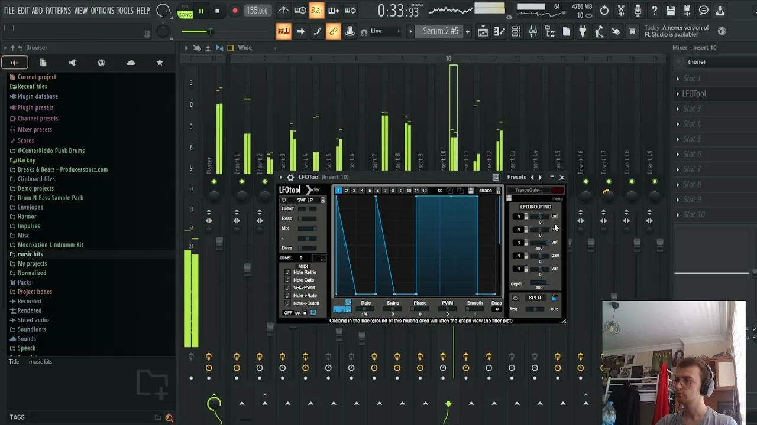Image resolution: width=757 pixels, height=425 pixels.
Task: Open the browser starred favorites icon
Action: (x=160, y=63)
